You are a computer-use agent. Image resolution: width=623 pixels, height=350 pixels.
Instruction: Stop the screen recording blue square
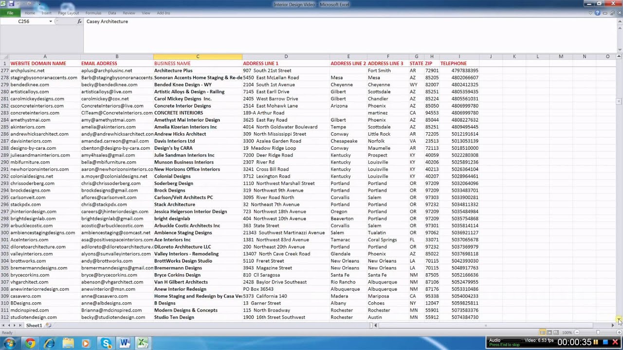(605, 342)
